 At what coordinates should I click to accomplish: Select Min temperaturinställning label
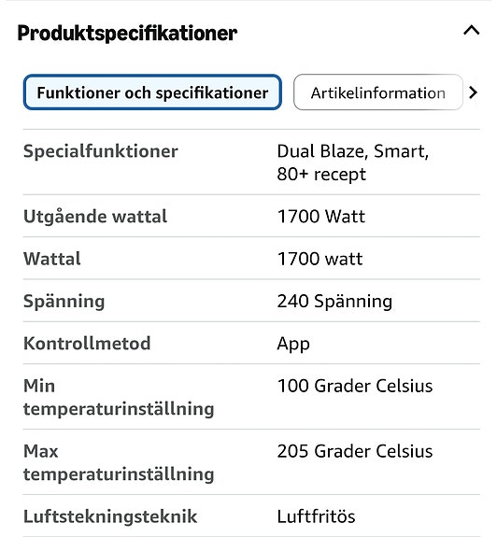click(119, 397)
